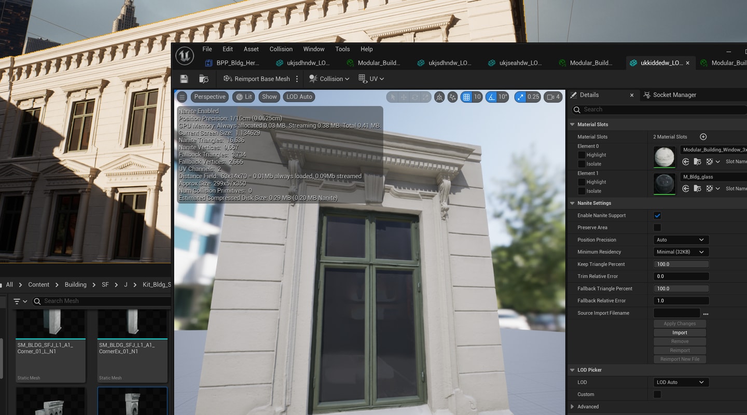
Task: Open grid snap size value 10
Action: pyautogui.click(x=477, y=97)
